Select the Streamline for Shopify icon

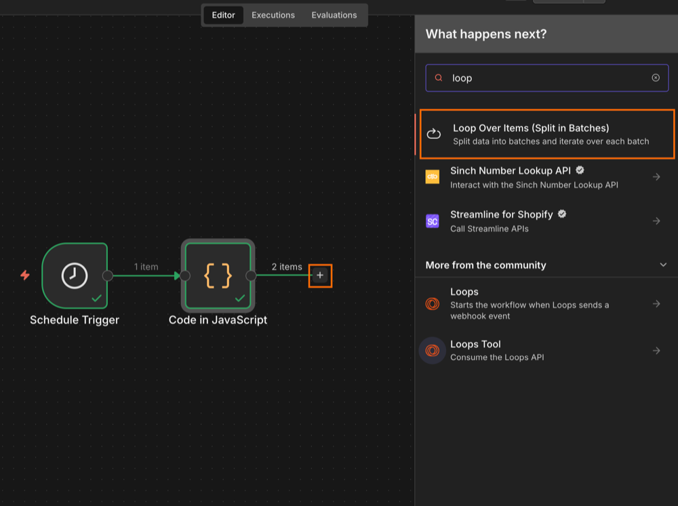pos(433,220)
